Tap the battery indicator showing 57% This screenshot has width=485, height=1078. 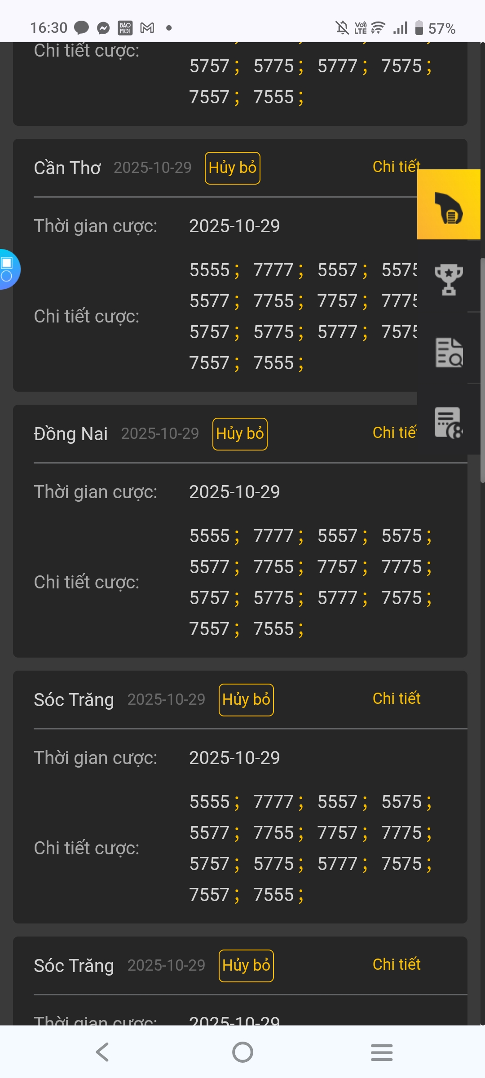point(435,29)
